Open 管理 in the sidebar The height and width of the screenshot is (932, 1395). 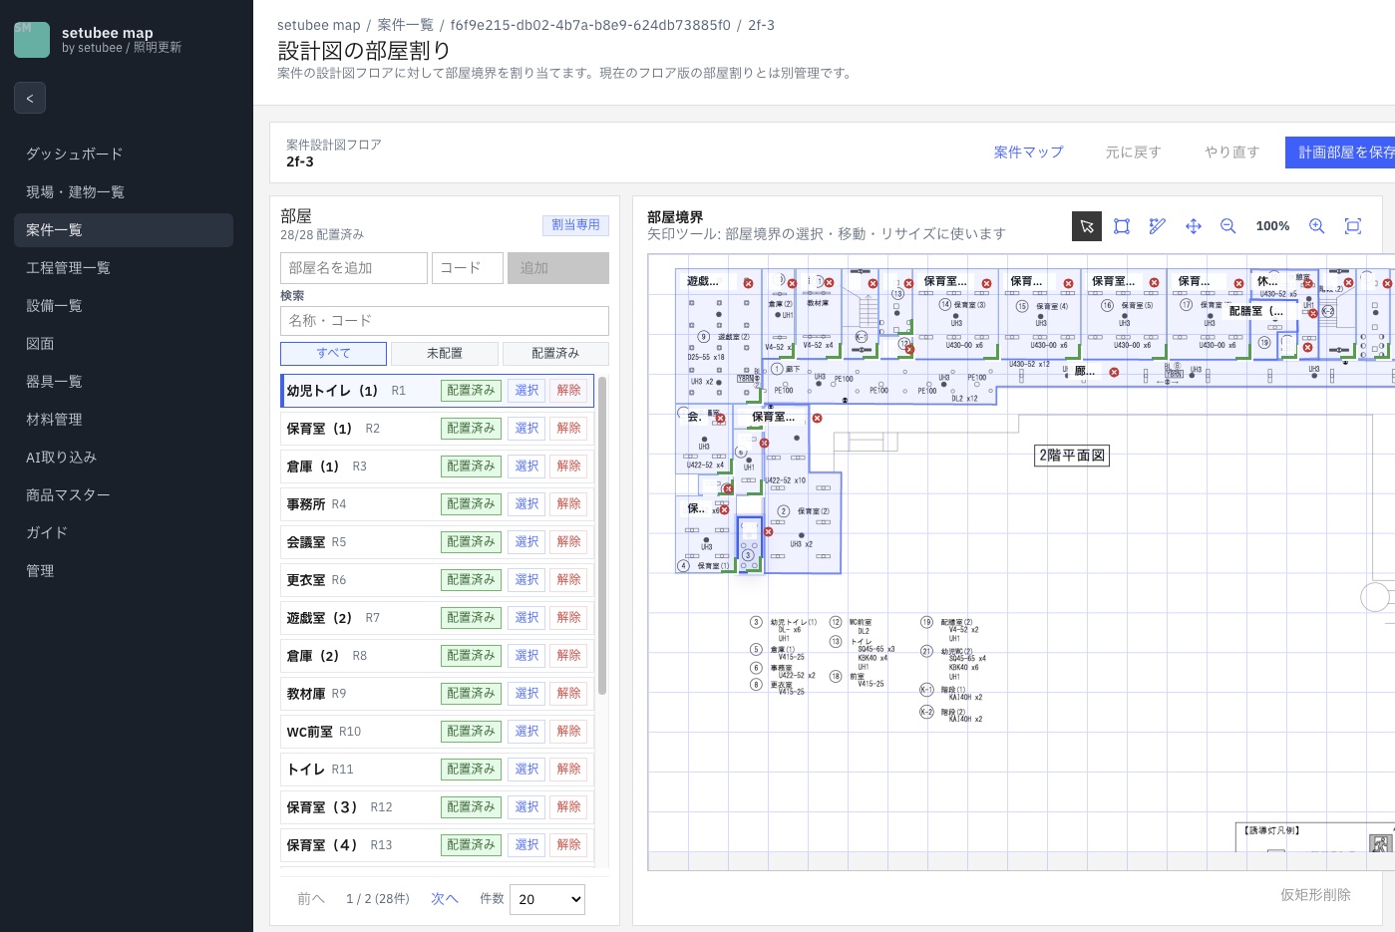pyautogui.click(x=124, y=570)
